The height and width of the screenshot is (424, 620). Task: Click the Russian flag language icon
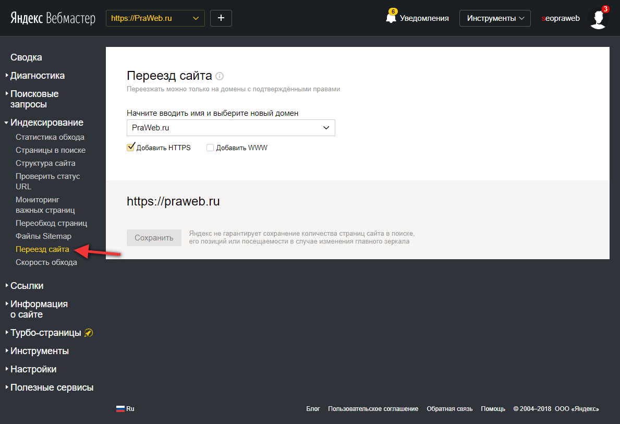click(x=120, y=408)
